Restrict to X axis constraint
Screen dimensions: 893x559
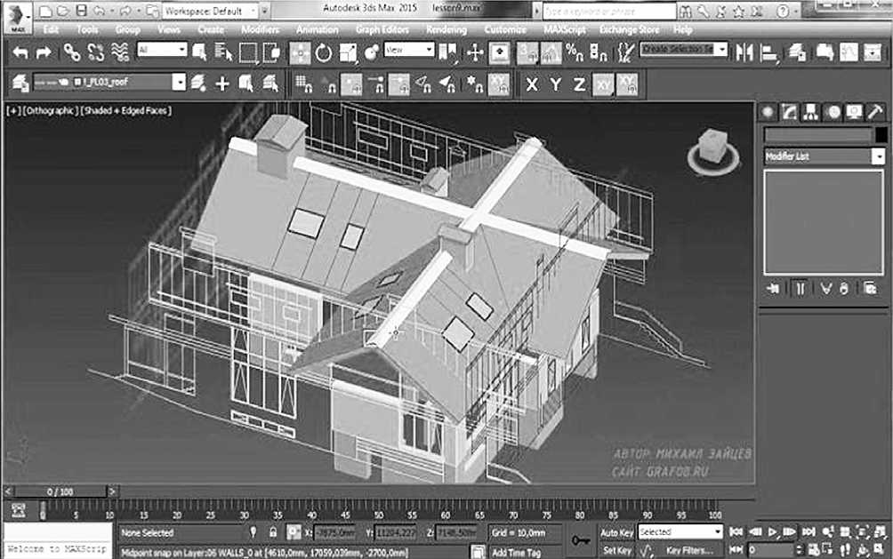[x=531, y=84]
